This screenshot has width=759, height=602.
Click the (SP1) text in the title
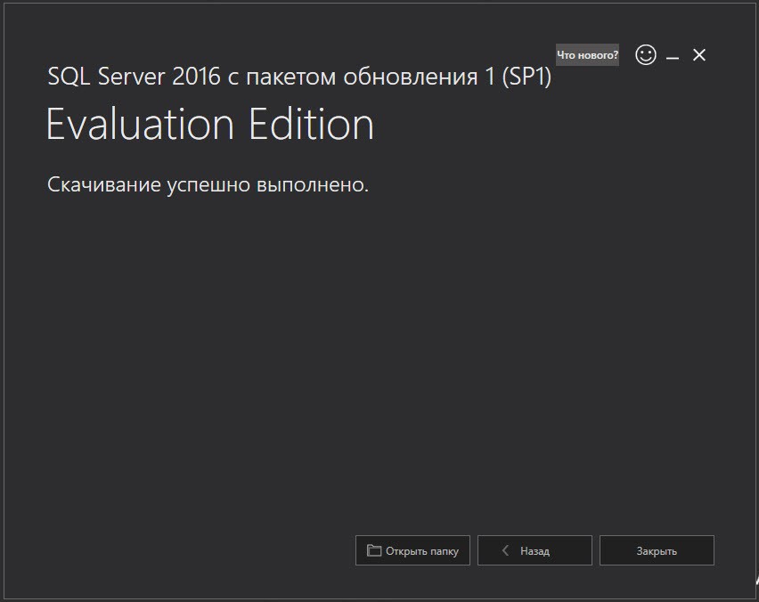coord(526,77)
